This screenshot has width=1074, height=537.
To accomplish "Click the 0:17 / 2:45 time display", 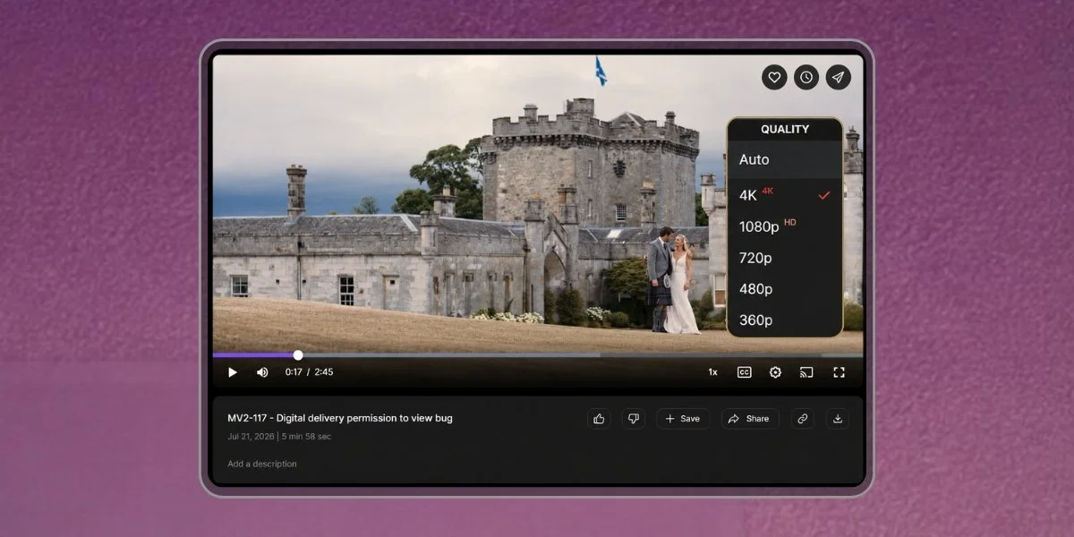I will click(310, 372).
